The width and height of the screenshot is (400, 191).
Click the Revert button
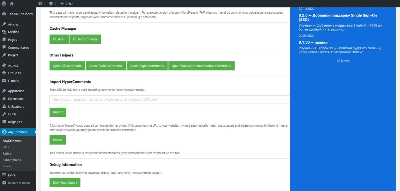pos(58,140)
